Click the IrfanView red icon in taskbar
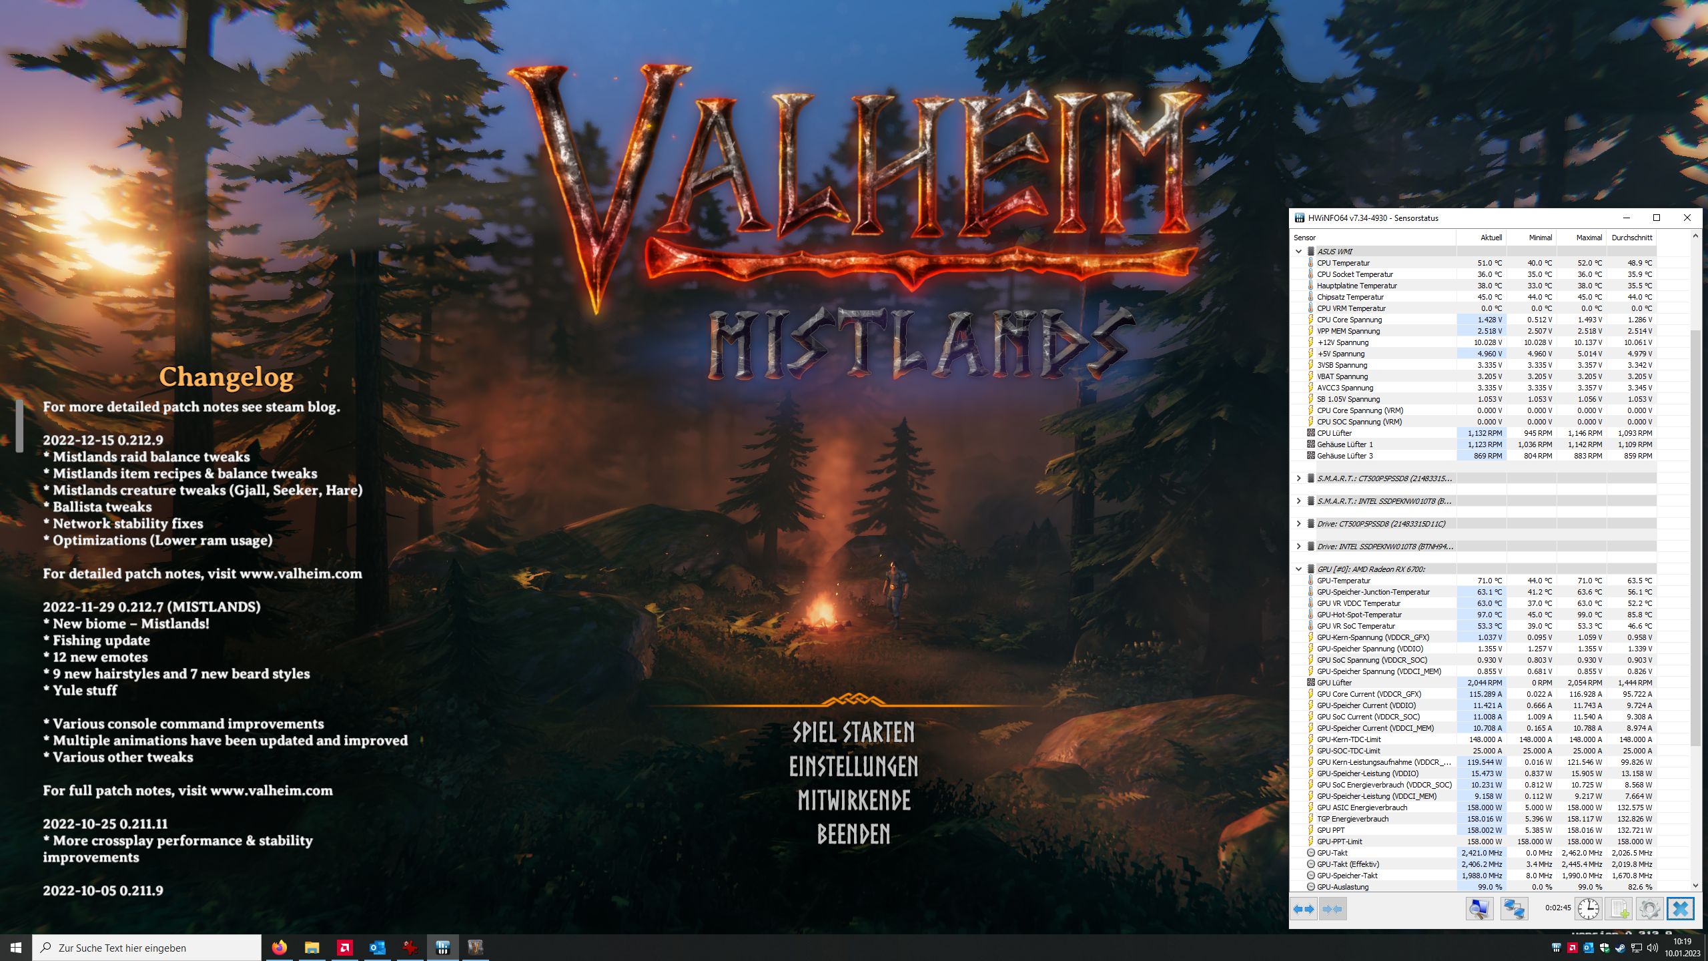The image size is (1708, 961). [410, 948]
